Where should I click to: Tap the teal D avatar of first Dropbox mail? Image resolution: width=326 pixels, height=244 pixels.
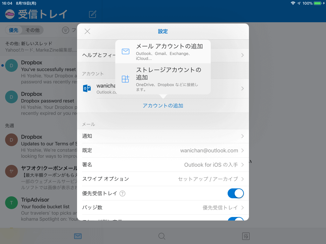(11, 65)
